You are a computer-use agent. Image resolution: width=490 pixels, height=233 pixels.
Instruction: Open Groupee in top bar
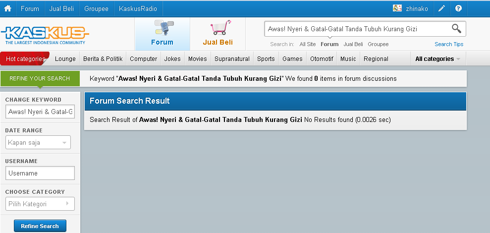pos(96,8)
